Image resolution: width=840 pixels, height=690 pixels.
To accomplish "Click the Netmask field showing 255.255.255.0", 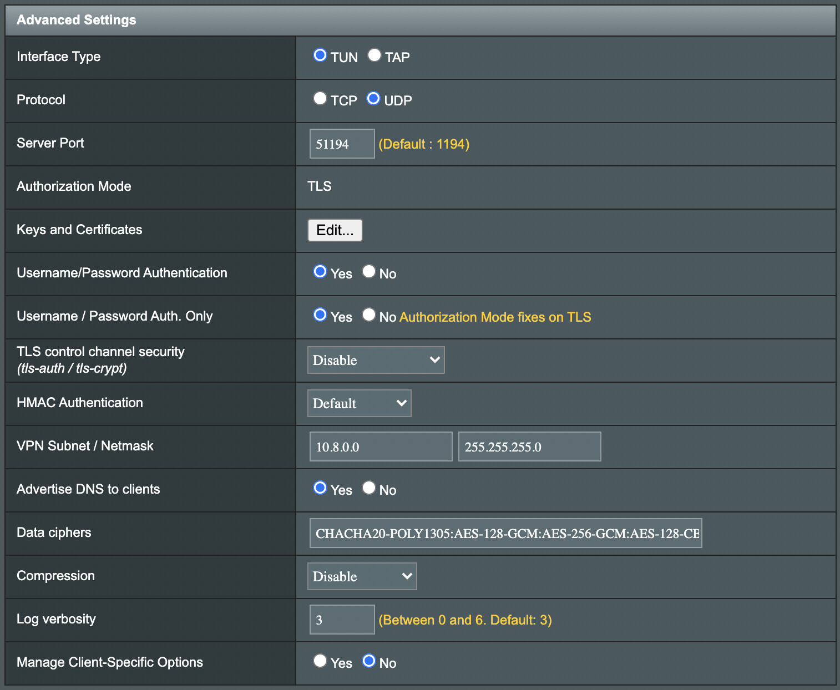I will 529,447.
